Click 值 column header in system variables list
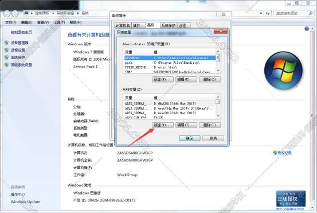 (185, 98)
